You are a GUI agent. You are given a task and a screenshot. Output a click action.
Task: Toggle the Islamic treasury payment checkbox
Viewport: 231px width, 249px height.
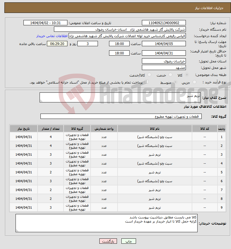147,82
